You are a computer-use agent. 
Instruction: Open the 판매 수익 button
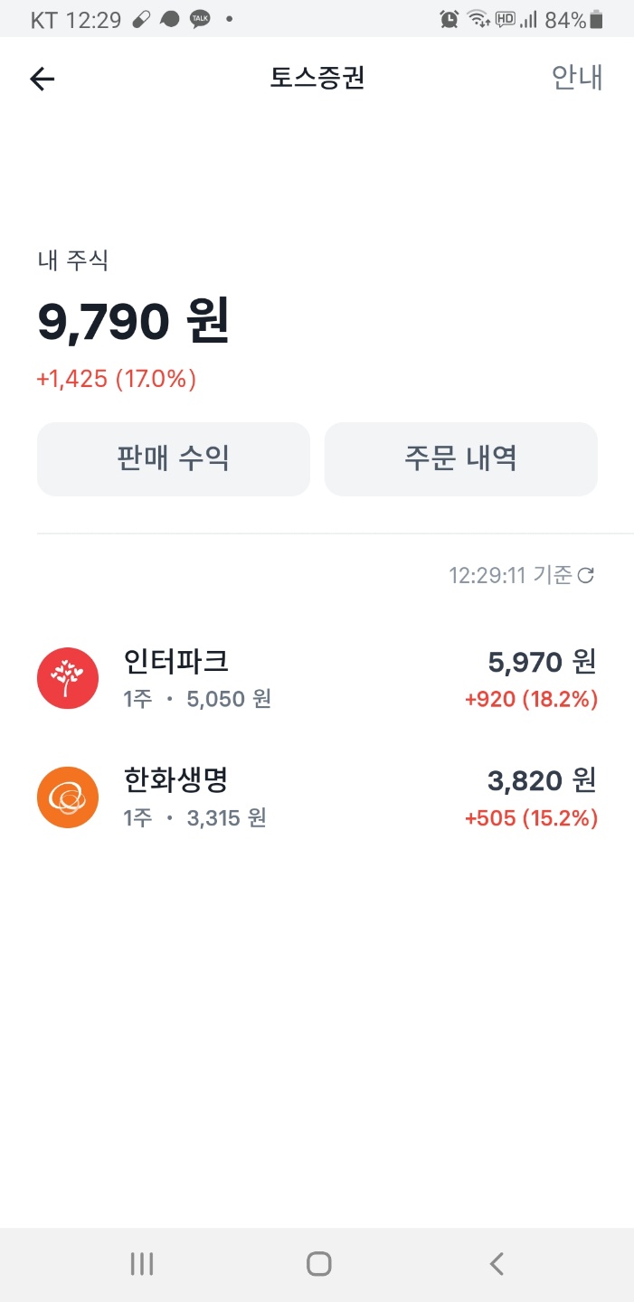[x=173, y=459]
